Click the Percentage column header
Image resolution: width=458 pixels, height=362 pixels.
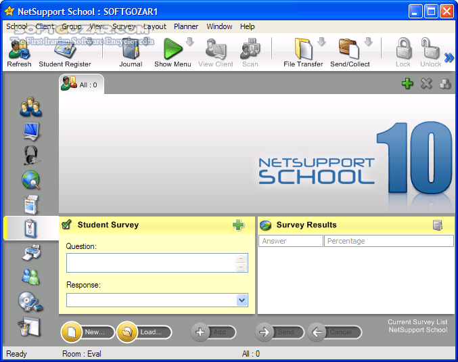pos(389,241)
